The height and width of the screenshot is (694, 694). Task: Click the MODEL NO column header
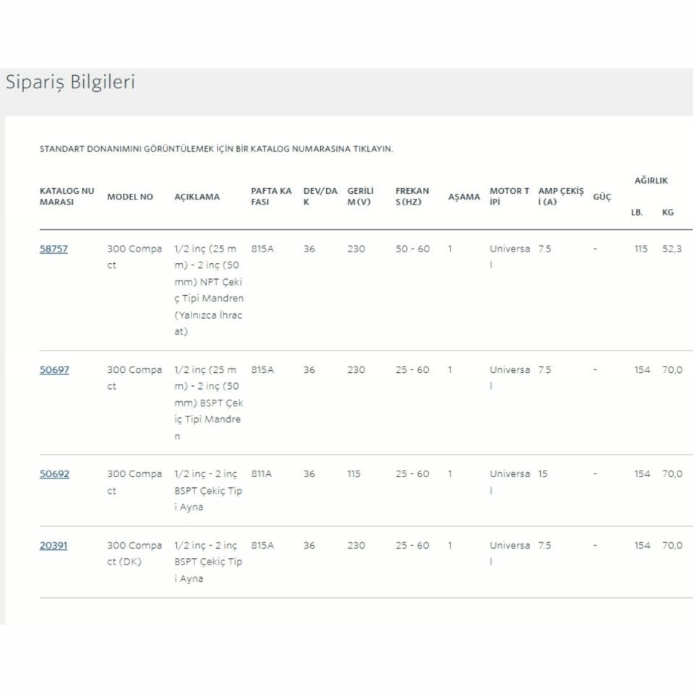point(130,197)
